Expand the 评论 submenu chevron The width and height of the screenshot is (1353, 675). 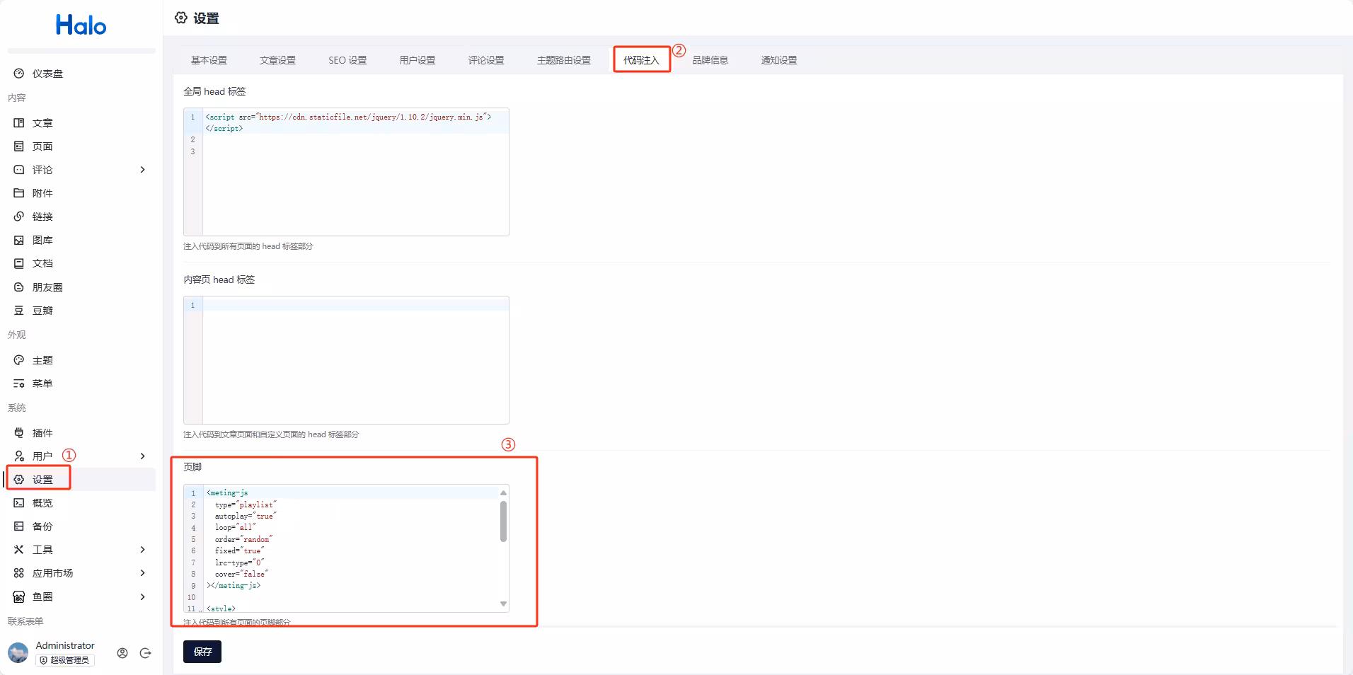(x=143, y=170)
